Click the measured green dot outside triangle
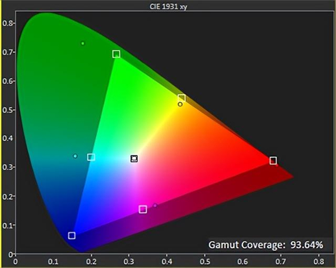This screenshot has width=336, height=268. 83,43
